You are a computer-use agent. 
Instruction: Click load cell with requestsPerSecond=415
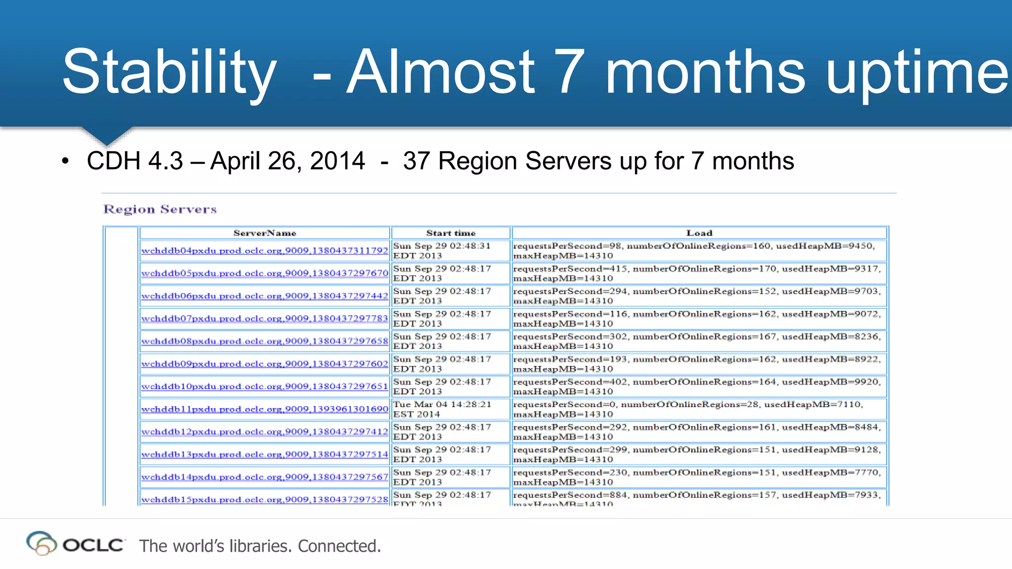coord(699,273)
